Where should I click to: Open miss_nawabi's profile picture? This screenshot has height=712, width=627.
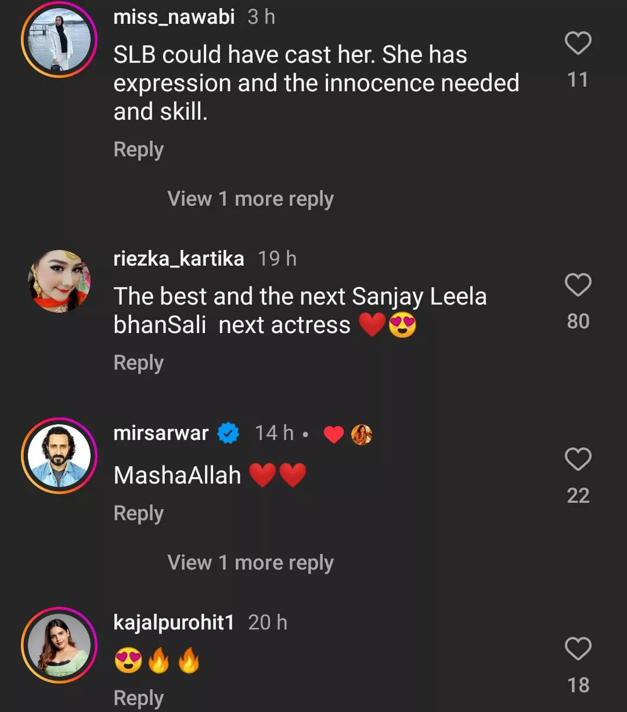pyautogui.click(x=59, y=40)
